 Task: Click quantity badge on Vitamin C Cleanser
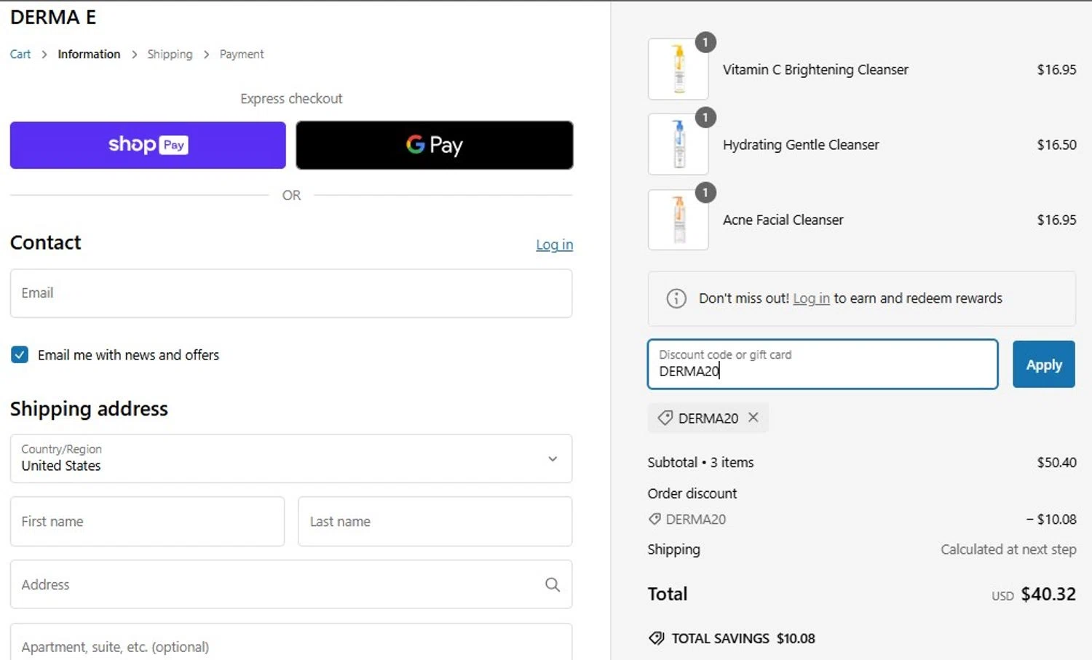point(705,42)
